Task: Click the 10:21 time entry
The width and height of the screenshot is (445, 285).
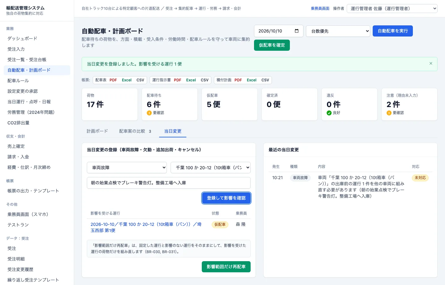Action: click(x=278, y=178)
